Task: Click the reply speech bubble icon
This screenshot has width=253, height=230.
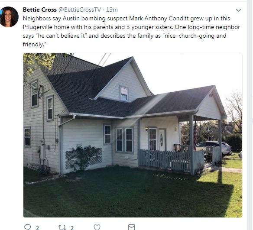Action: [x=27, y=227]
